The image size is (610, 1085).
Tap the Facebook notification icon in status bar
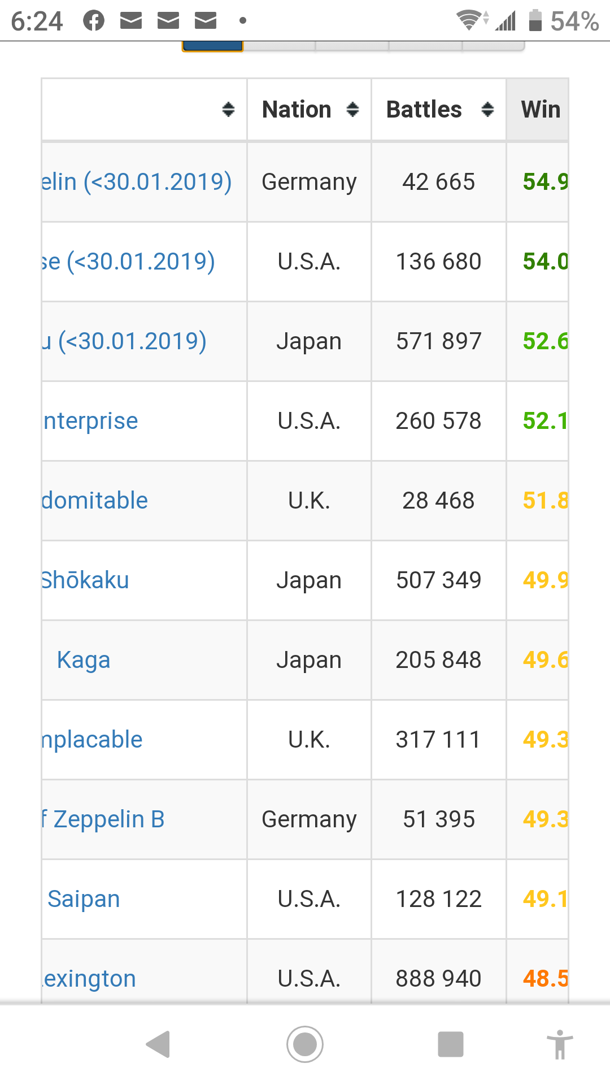coord(94,21)
